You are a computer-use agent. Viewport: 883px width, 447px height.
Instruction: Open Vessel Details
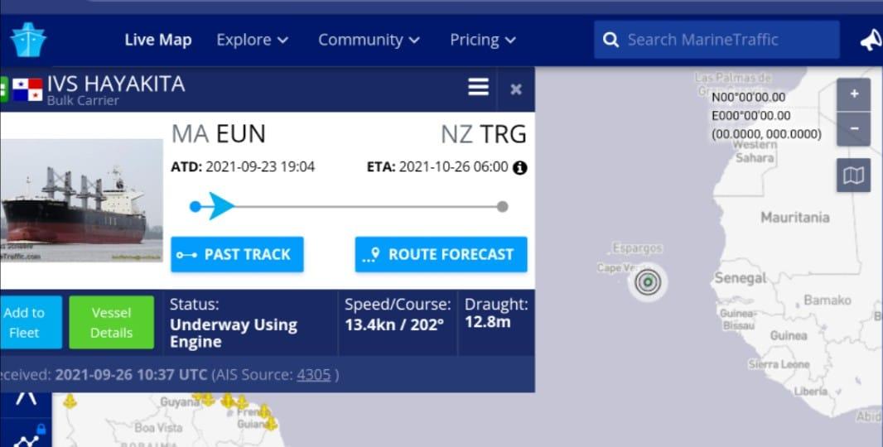click(x=112, y=322)
